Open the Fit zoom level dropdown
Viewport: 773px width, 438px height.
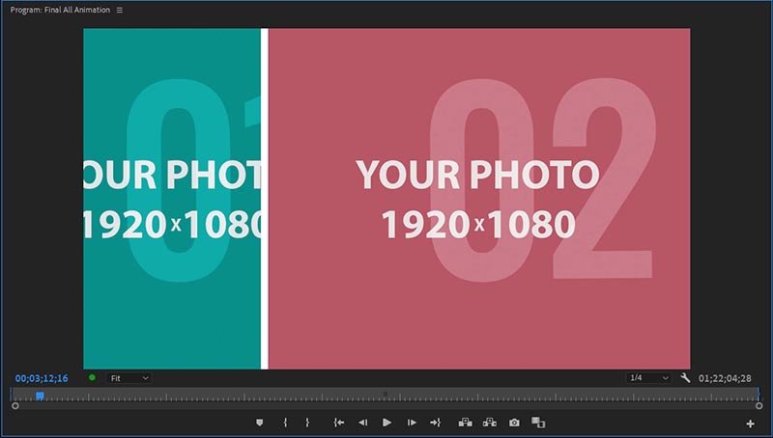pos(129,378)
